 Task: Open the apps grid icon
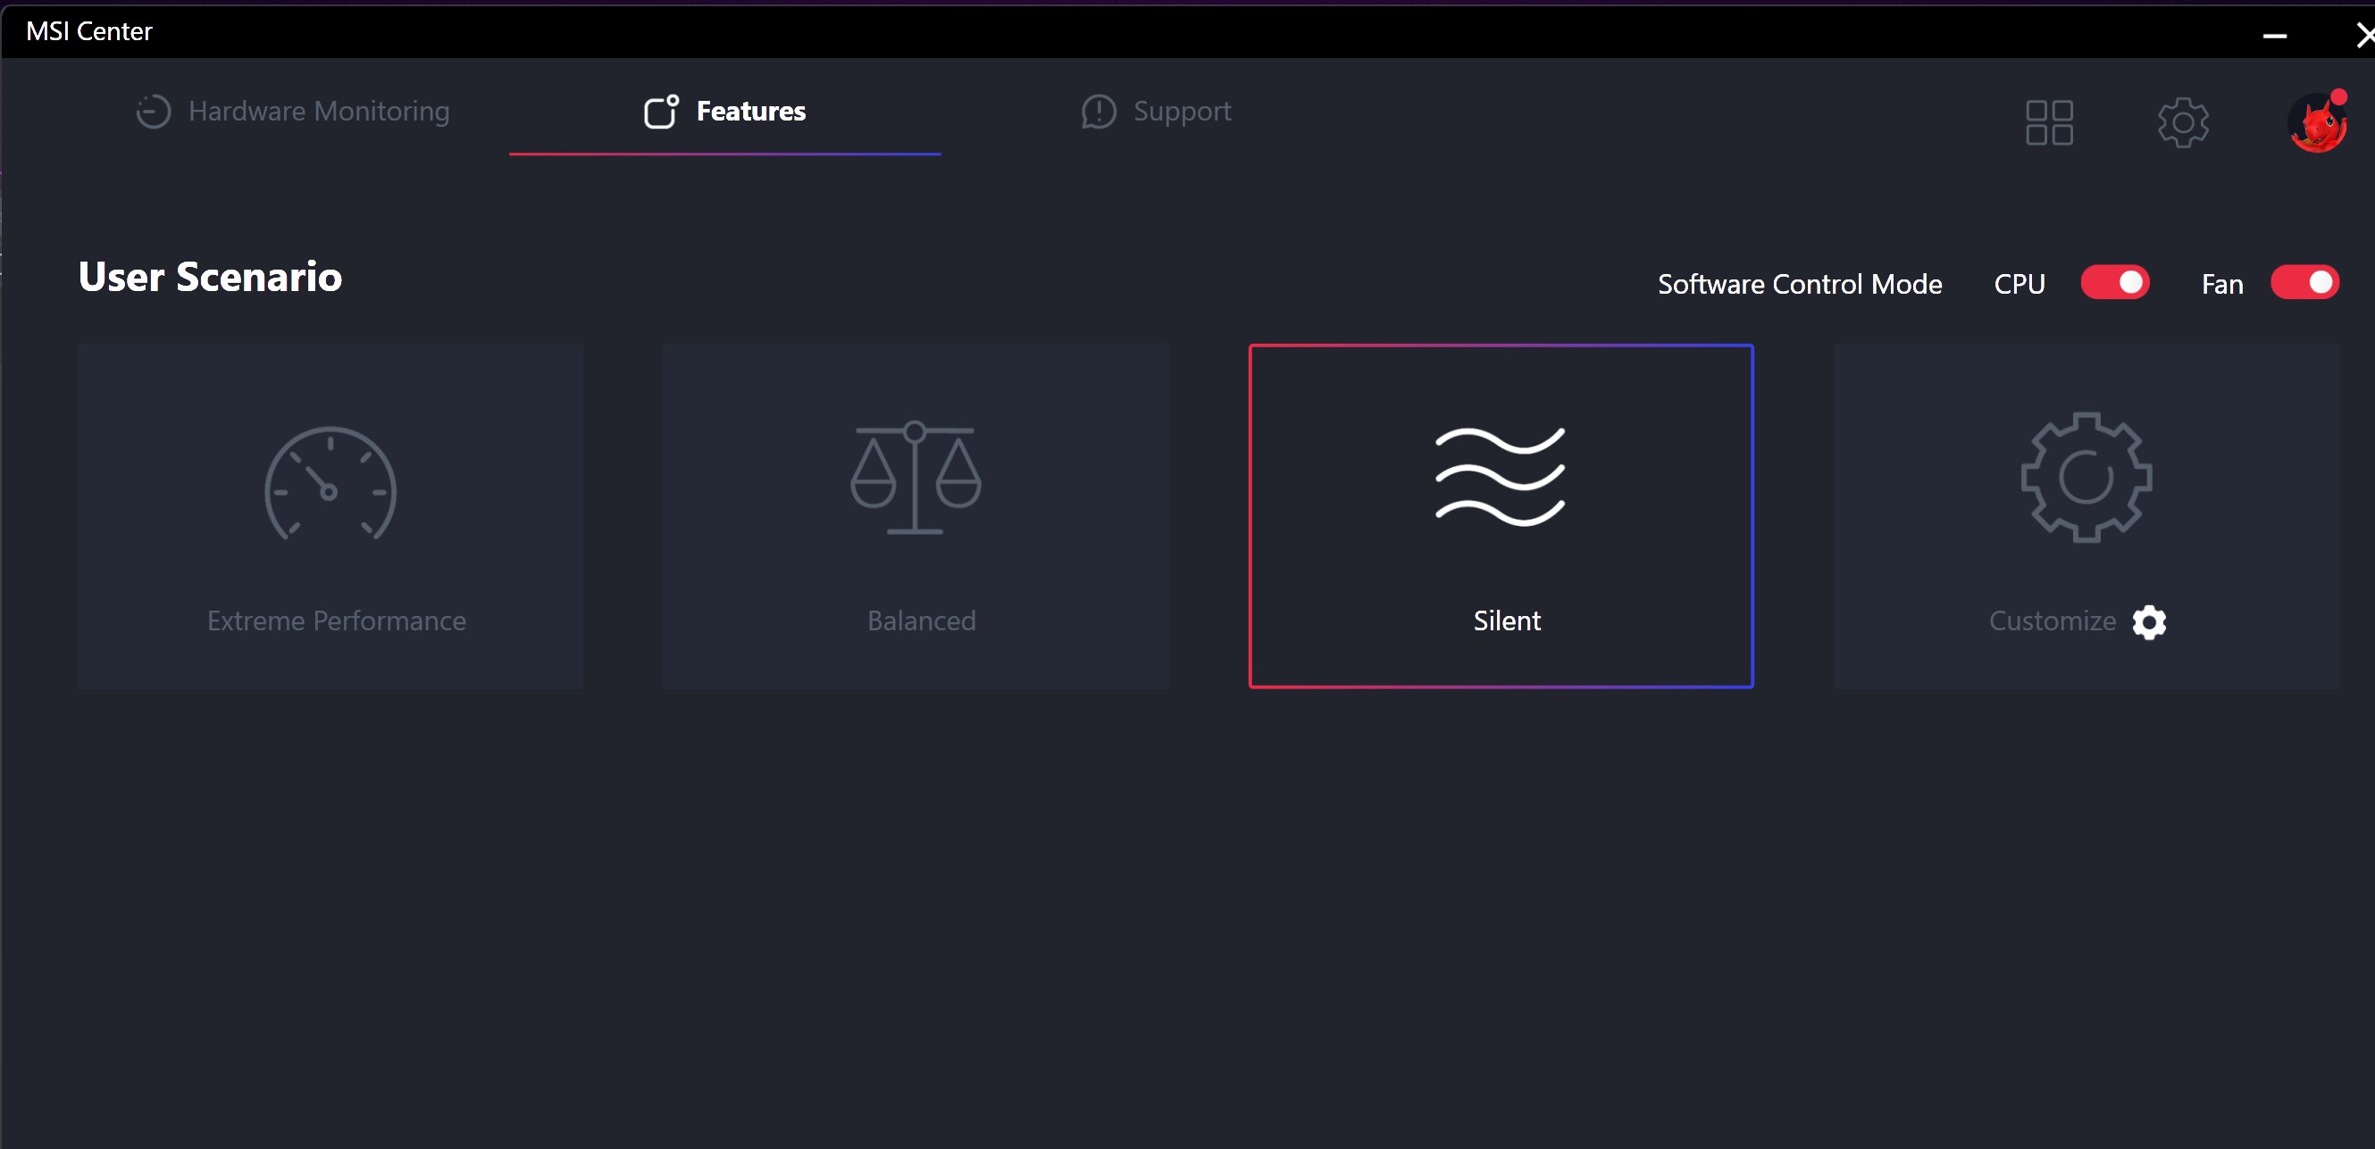pos(2049,122)
